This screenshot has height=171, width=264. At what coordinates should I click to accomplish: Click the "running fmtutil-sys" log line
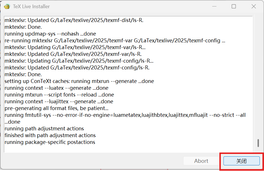pyautogui.click(x=125, y=118)
